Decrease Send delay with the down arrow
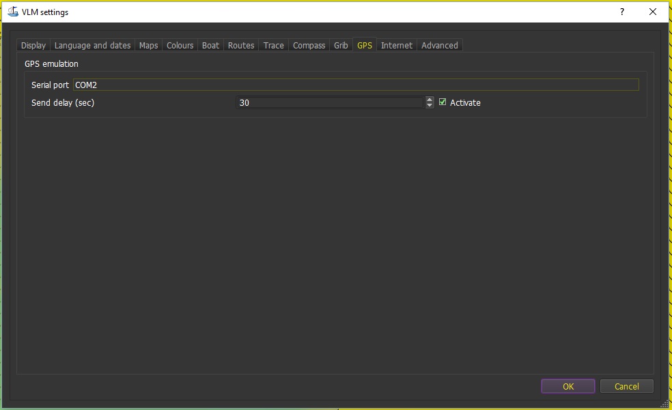This screenshot has width=672, height=410. tap(430, 105)
